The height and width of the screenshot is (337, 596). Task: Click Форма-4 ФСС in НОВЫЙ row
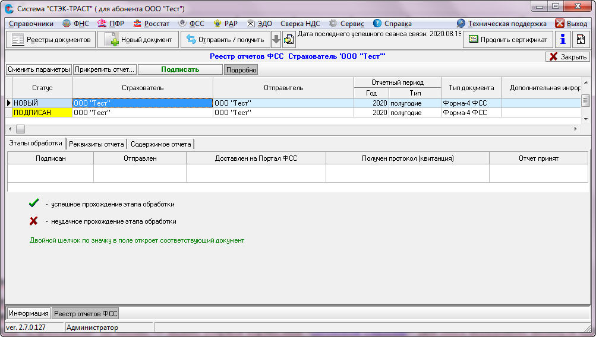coord(471,103)
